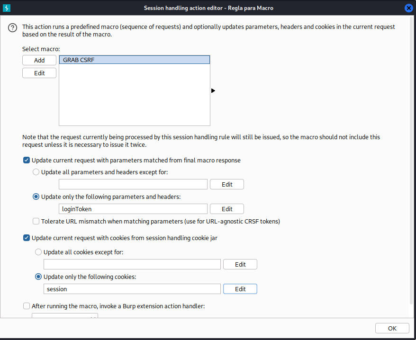Click the Burp Suite lightning logo icon
Viewport: 416px width, 340px height.
coord(7,8)
